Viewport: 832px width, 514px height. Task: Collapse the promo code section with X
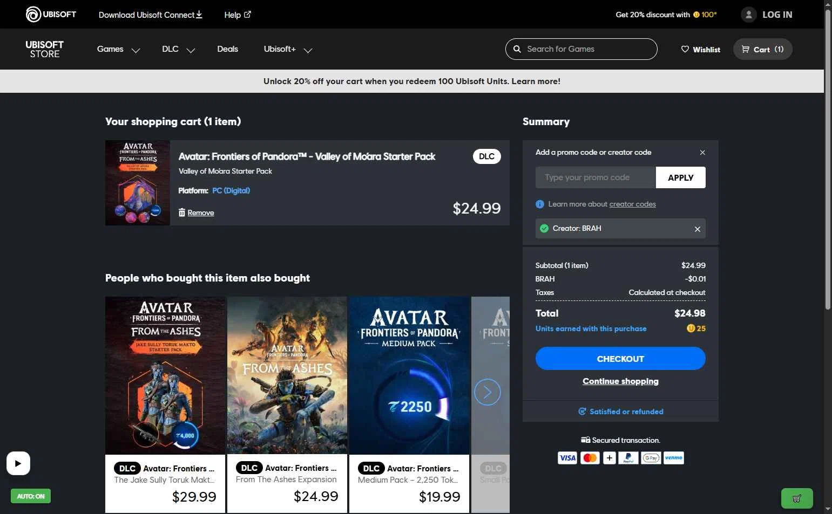(702, 153)
